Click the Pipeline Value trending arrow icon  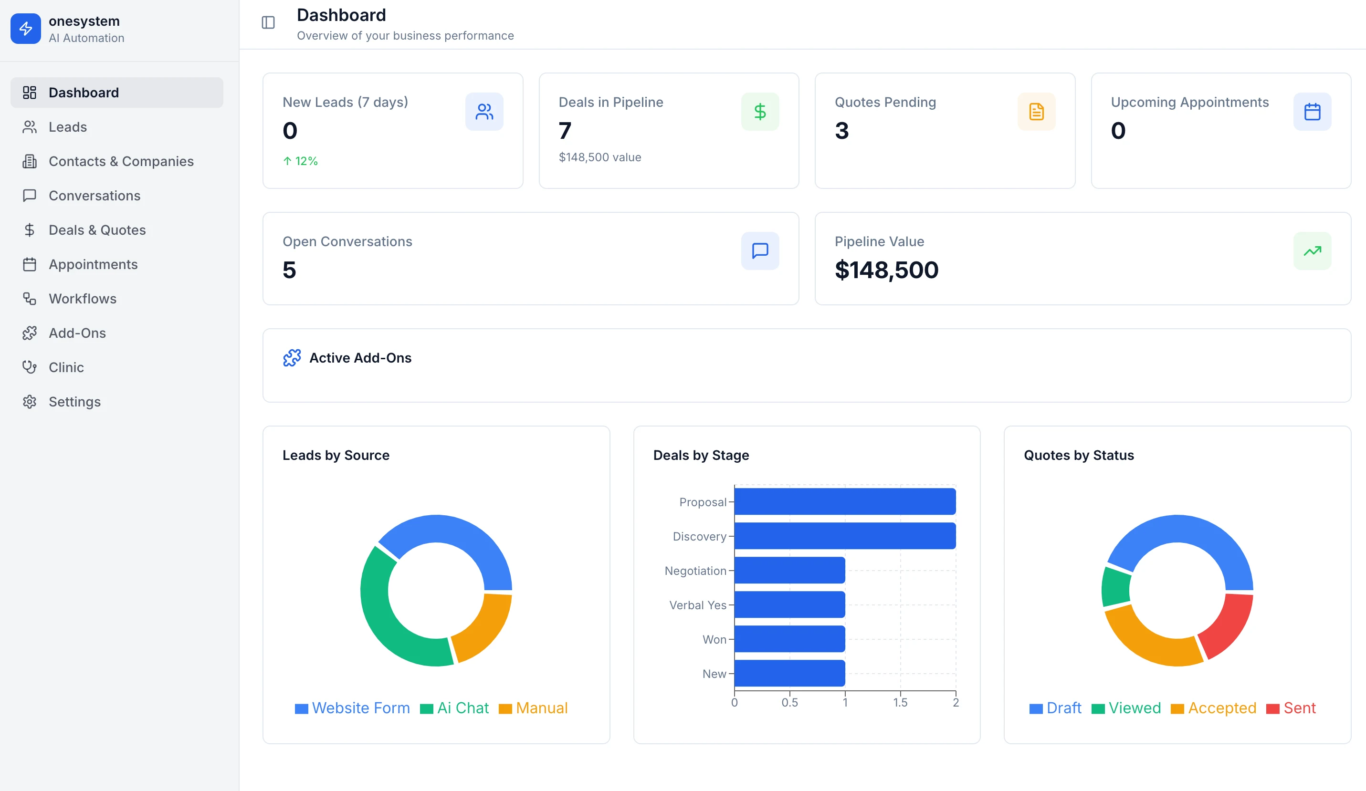click(x=1312, y=251)
